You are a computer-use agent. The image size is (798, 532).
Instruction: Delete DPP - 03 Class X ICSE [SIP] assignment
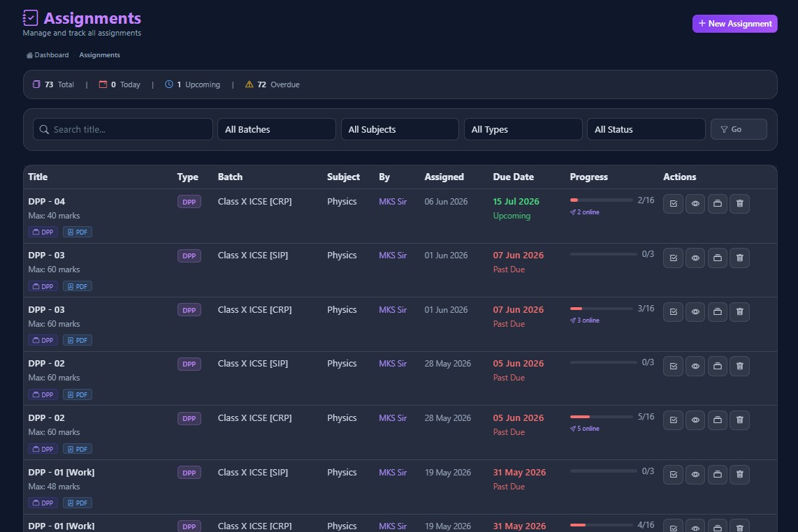click(x=739, y=258)
